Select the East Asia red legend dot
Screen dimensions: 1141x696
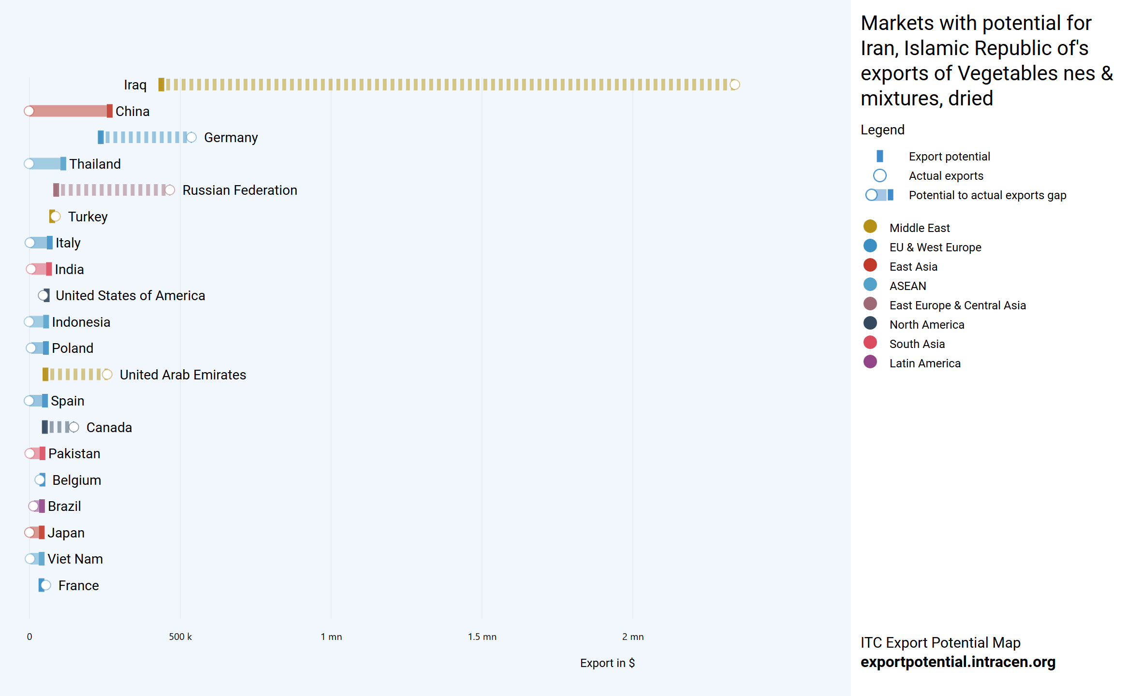[870, 265]
